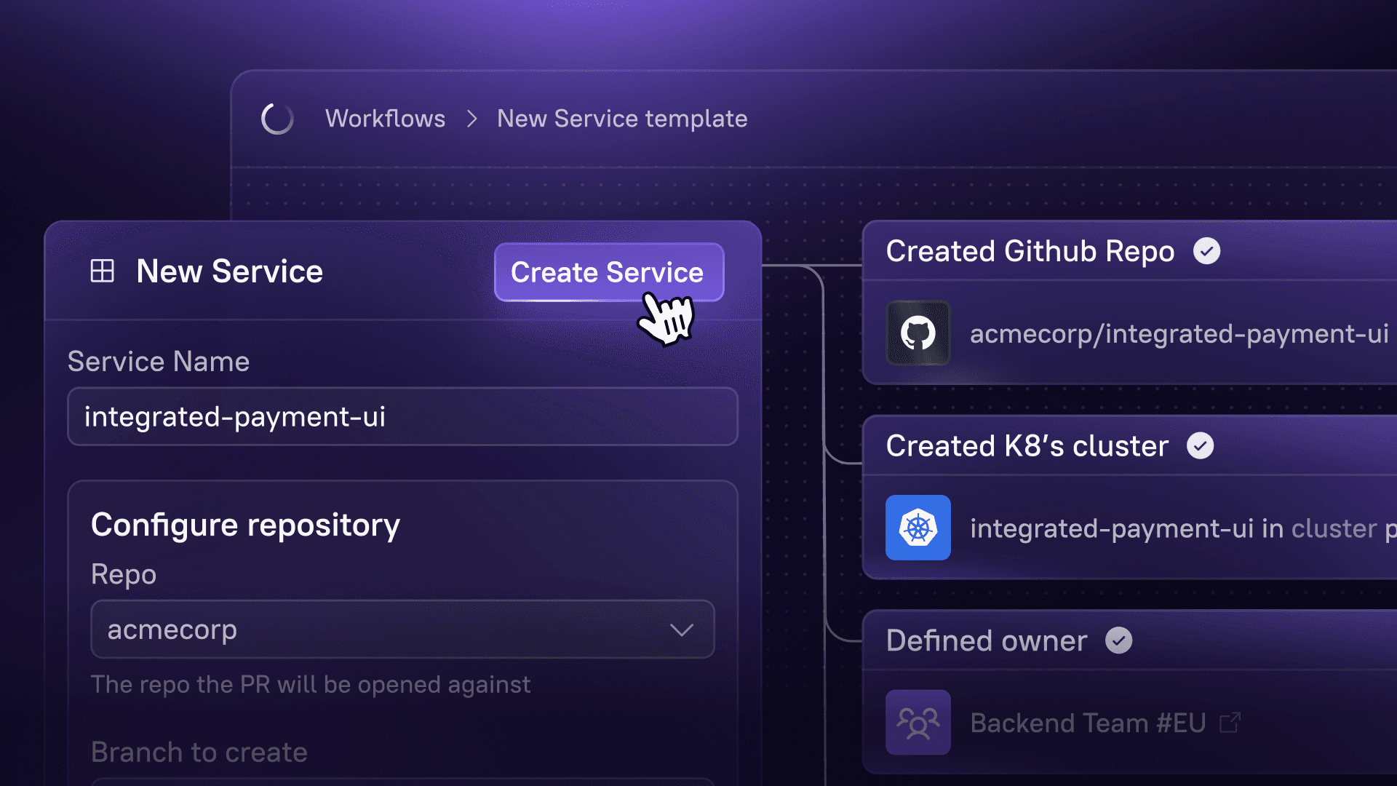Click the Service Name input field
This screenshot has height=786, width=1397.
402,416
